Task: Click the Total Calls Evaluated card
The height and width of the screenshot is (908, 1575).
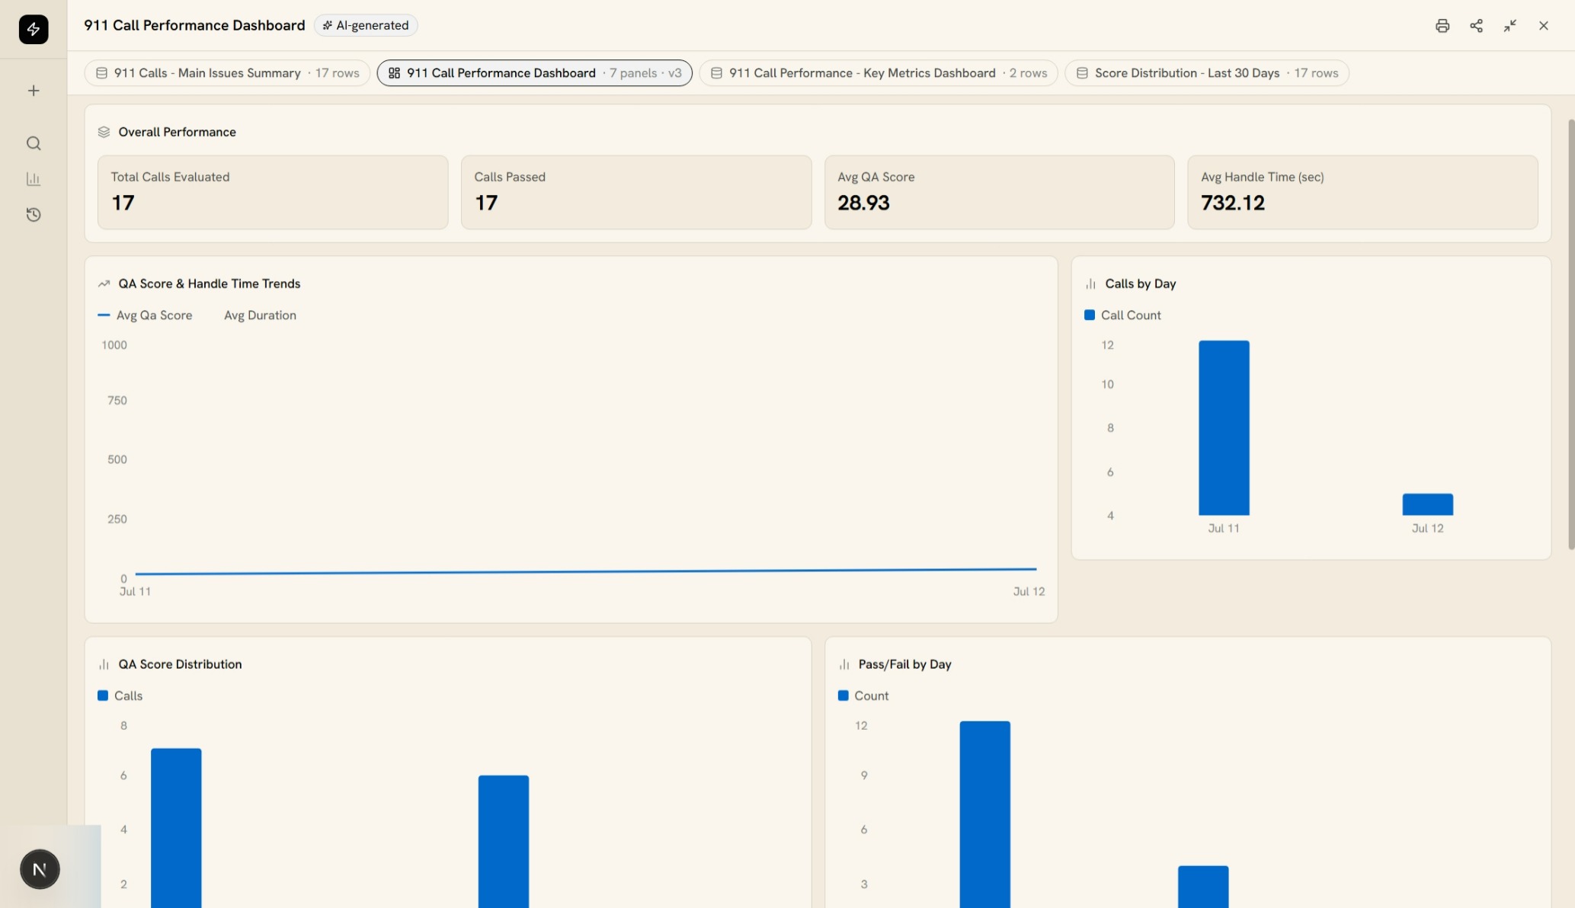Action: (x=273, y=192)
